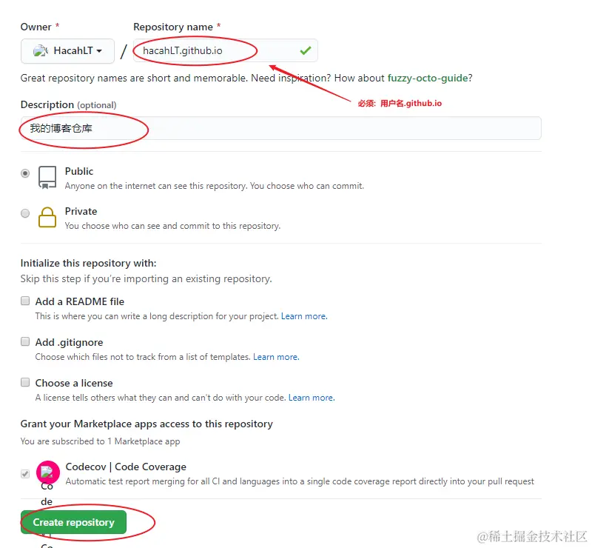
Task: Tick the Add .gitignore checkbox
Action: pos(25,341)
